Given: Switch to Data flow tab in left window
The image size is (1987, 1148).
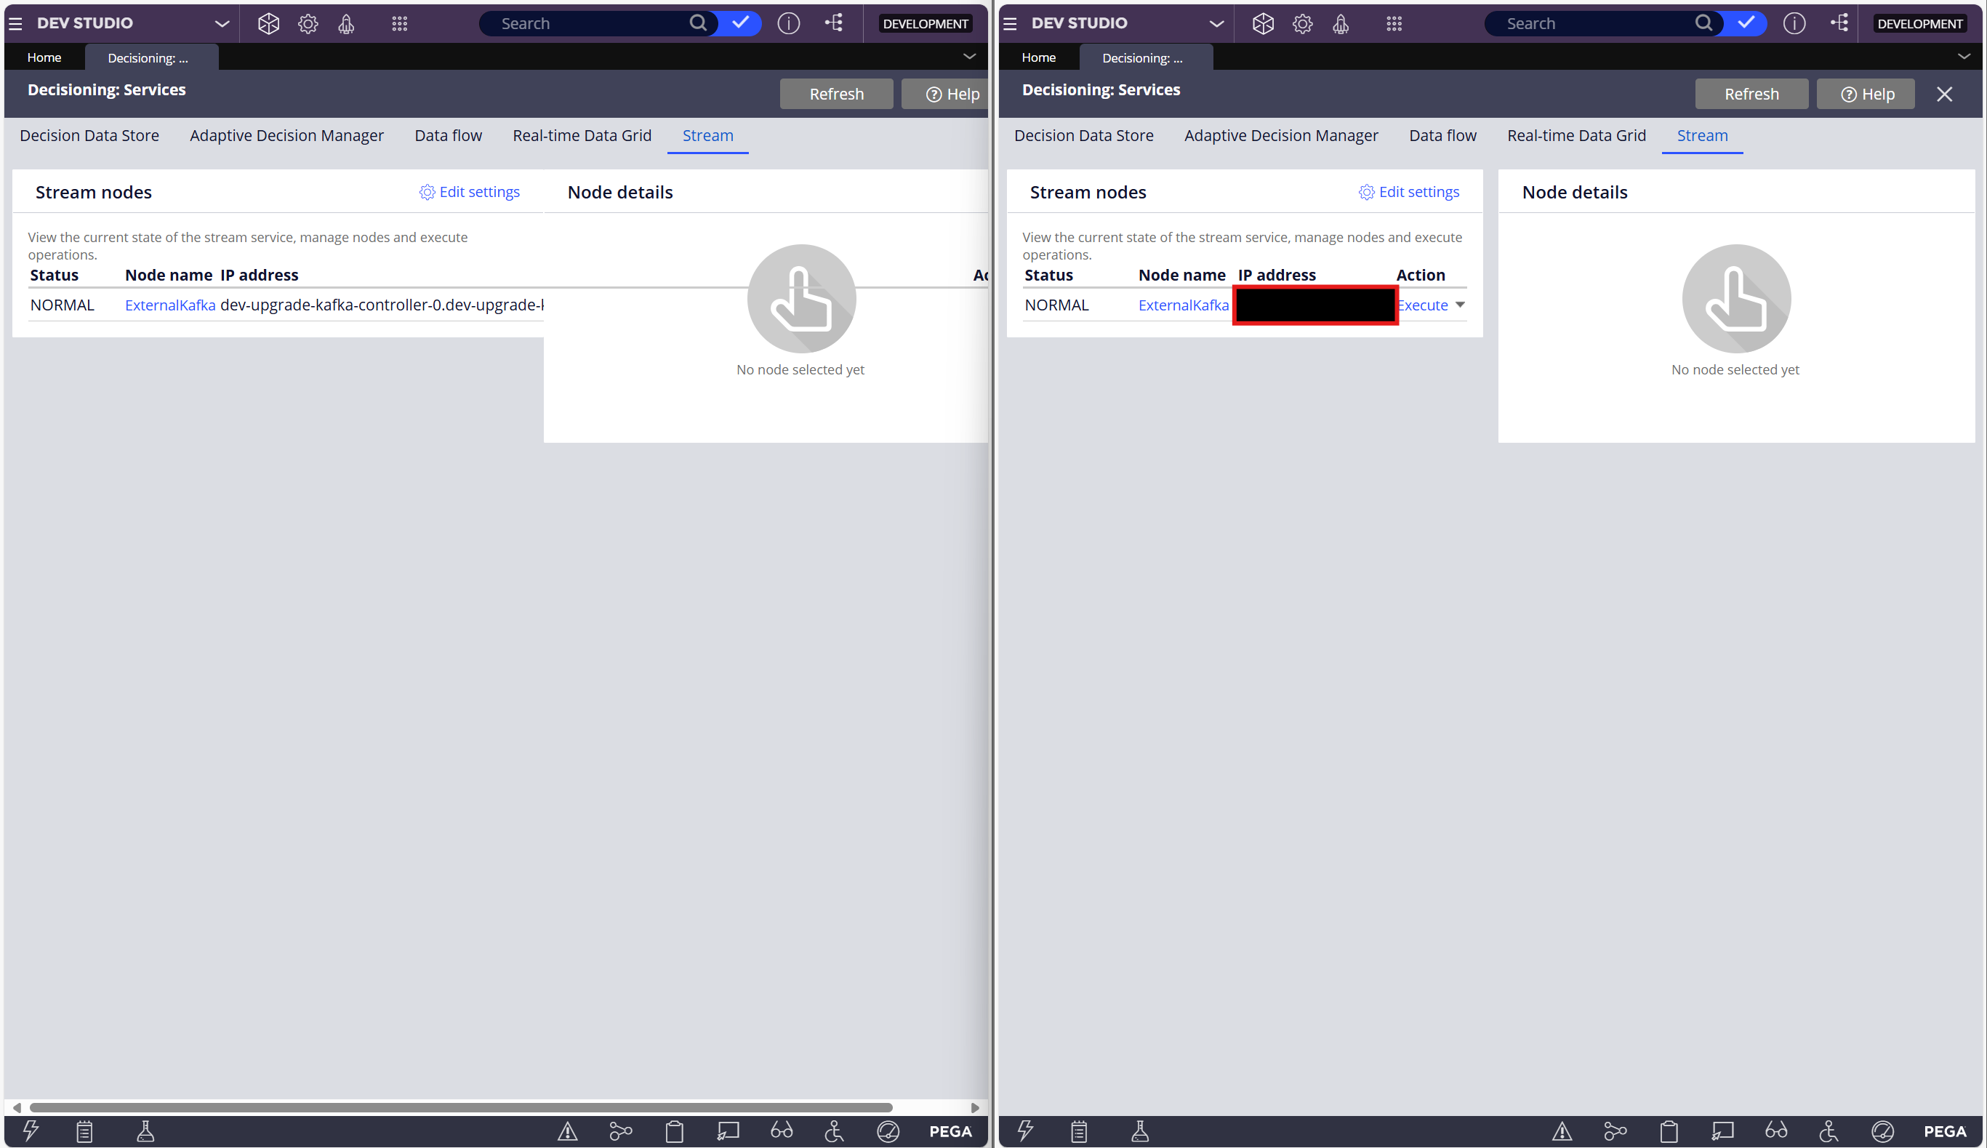Looking at the screenshot, I should [x=448, y=136].
